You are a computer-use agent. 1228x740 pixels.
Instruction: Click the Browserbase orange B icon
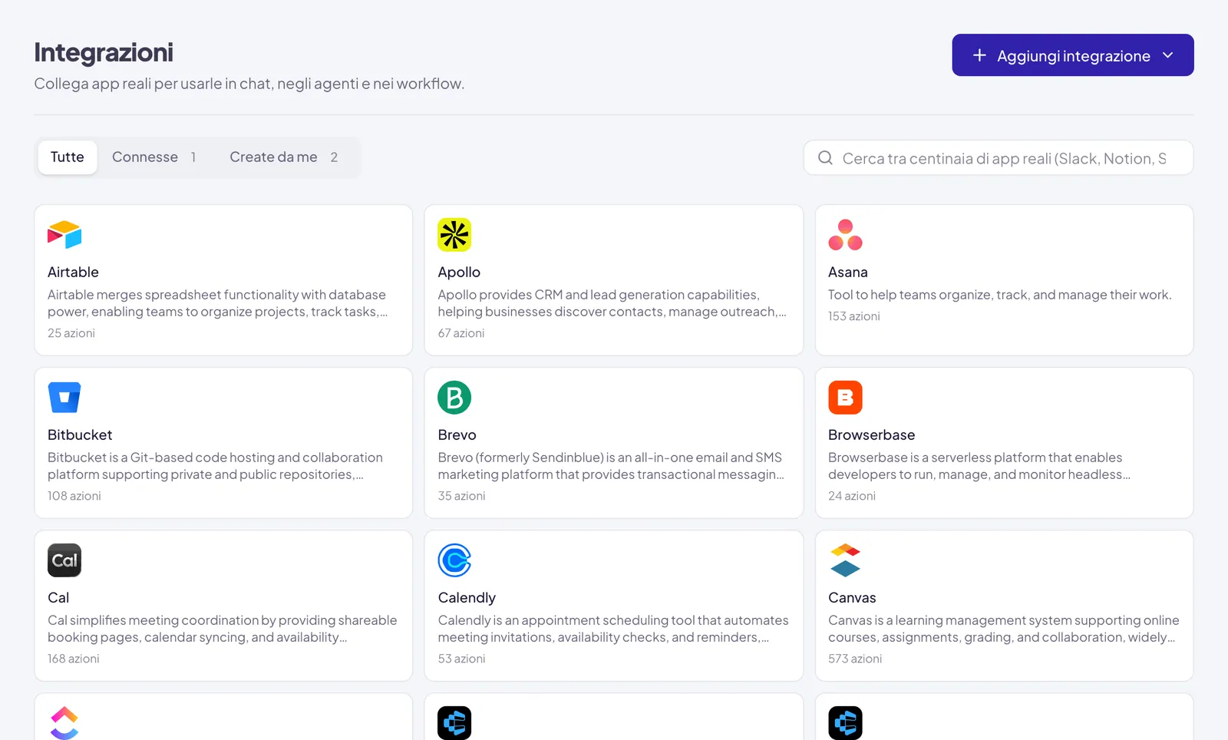pos(845,398)
